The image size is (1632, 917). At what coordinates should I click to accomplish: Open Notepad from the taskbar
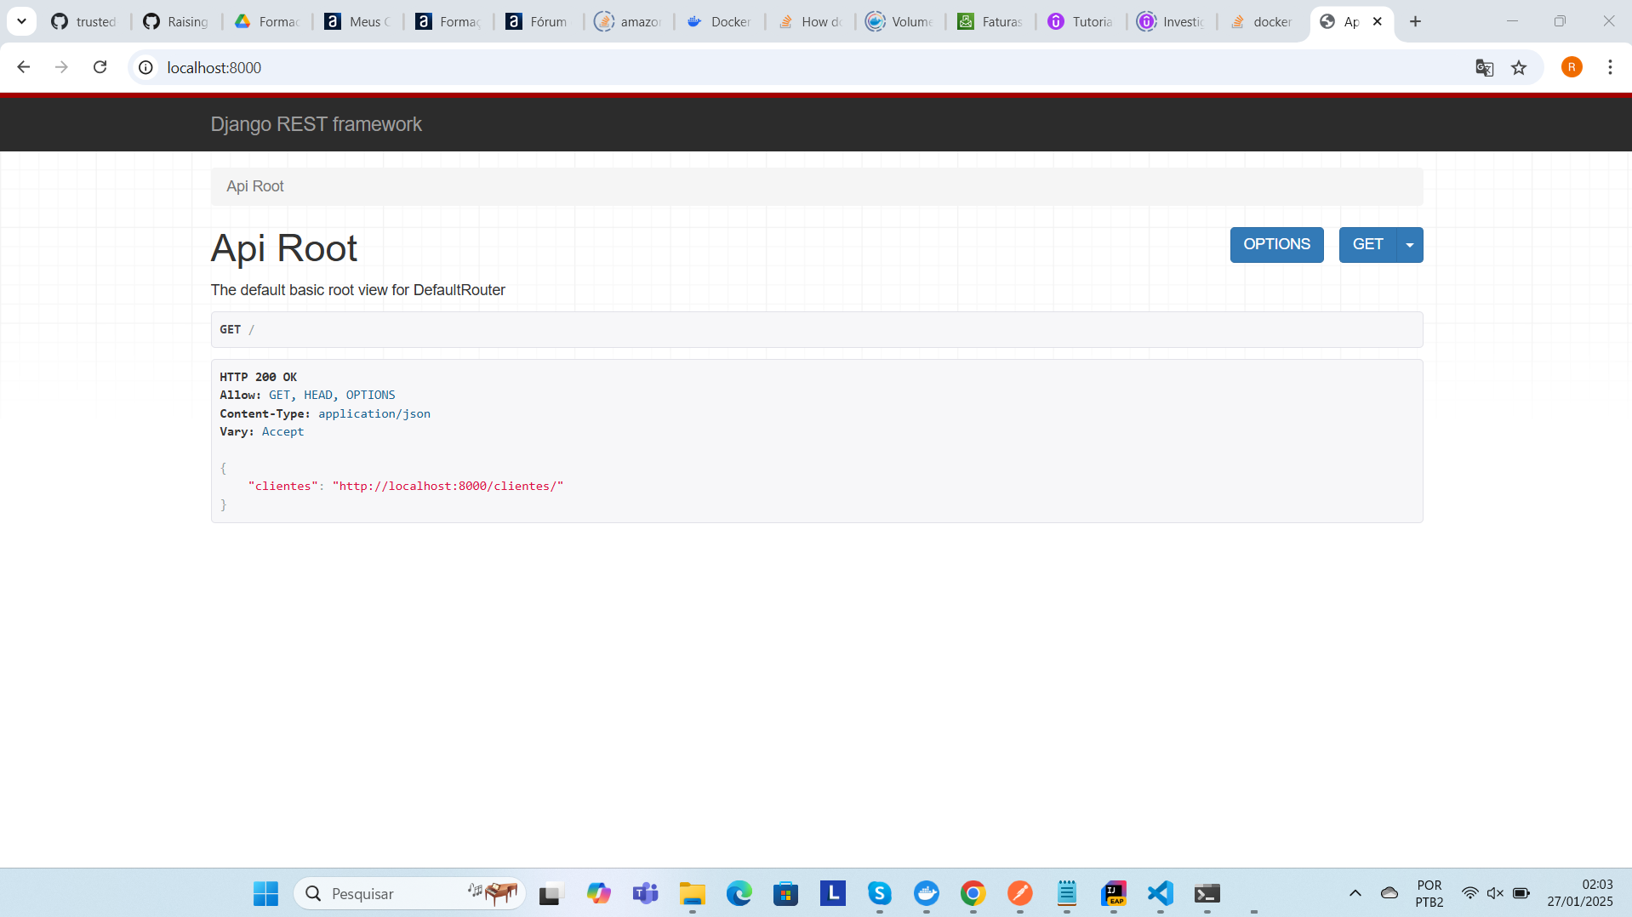(x=1066, y=893)
